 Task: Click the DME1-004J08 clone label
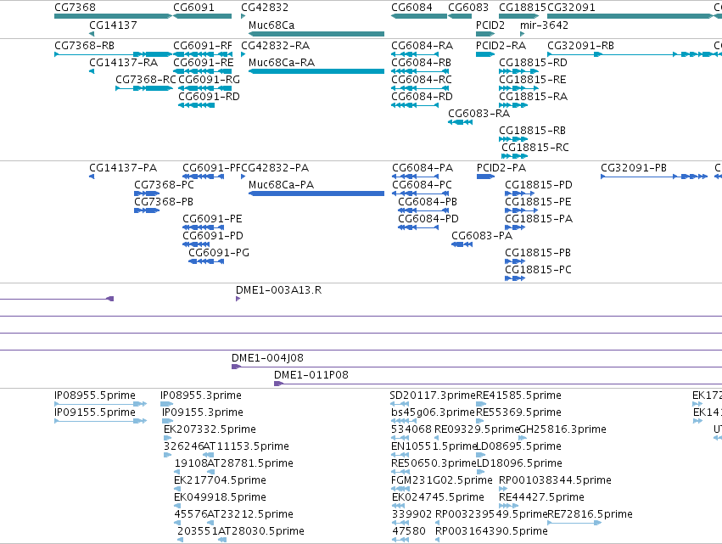[x=267, y=358]
